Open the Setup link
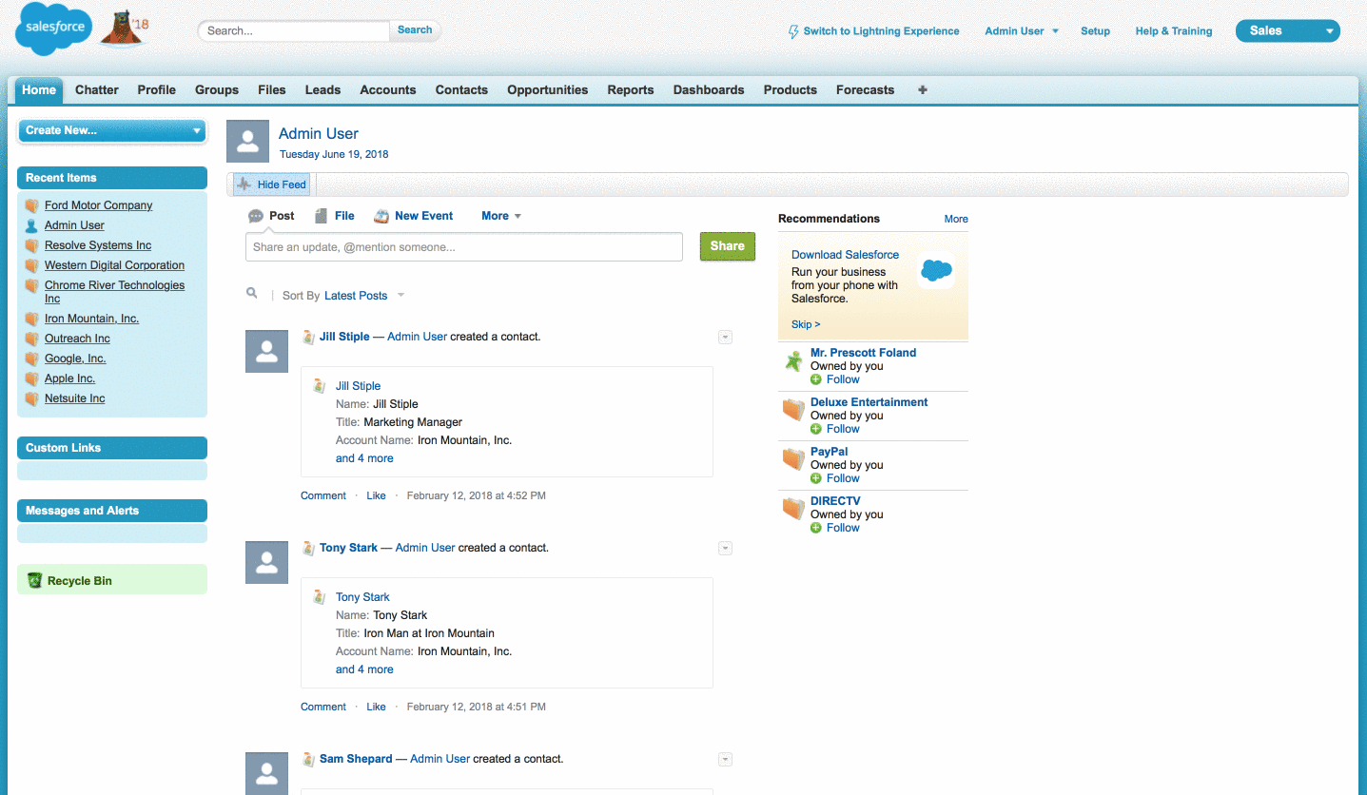The image size is (1367, 795). [1095, 31]
